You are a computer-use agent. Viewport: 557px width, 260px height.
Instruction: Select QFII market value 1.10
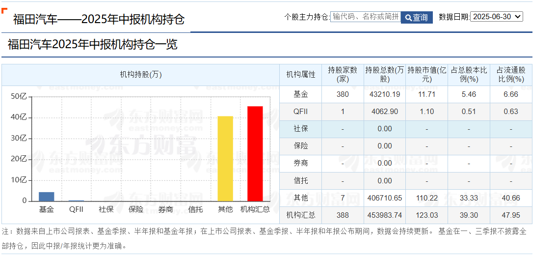coord(426,112)
